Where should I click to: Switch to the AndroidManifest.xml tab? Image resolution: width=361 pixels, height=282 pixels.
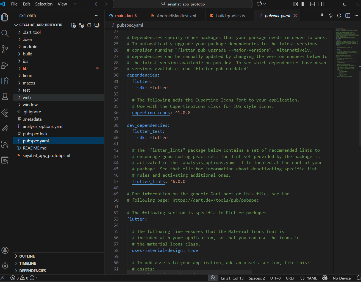tap(176, 16)
